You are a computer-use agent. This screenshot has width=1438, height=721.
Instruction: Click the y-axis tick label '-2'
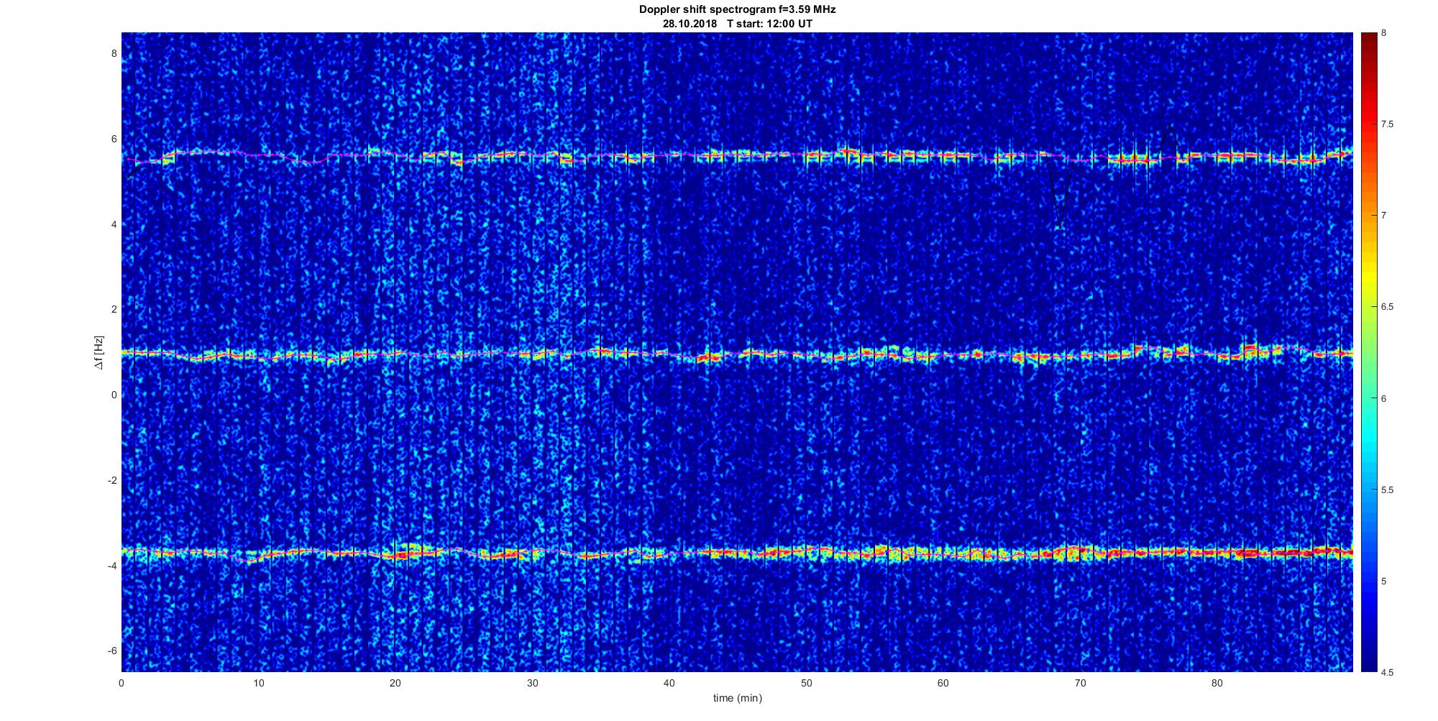tap(112, 480)
